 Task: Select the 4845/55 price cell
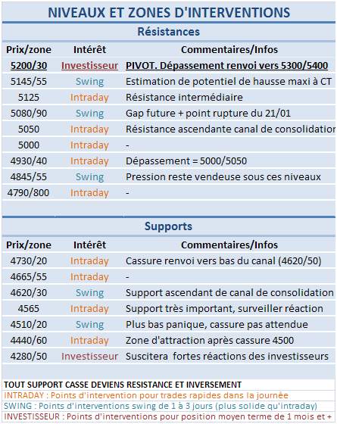point(29,177)
